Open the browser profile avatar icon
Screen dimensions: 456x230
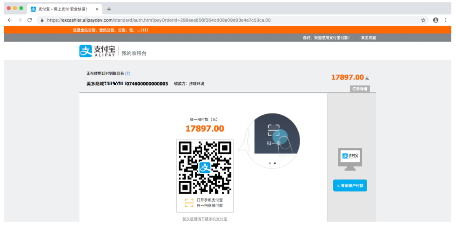pos(436,20)
